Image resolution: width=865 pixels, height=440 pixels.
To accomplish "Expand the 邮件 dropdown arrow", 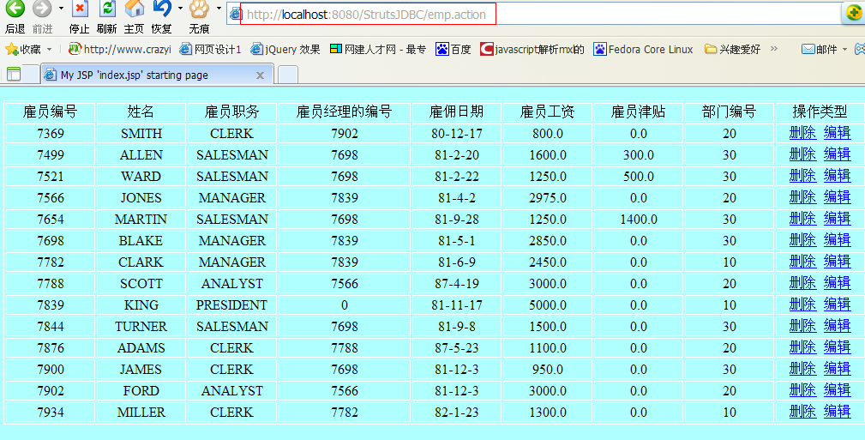I will click(844, 49).
